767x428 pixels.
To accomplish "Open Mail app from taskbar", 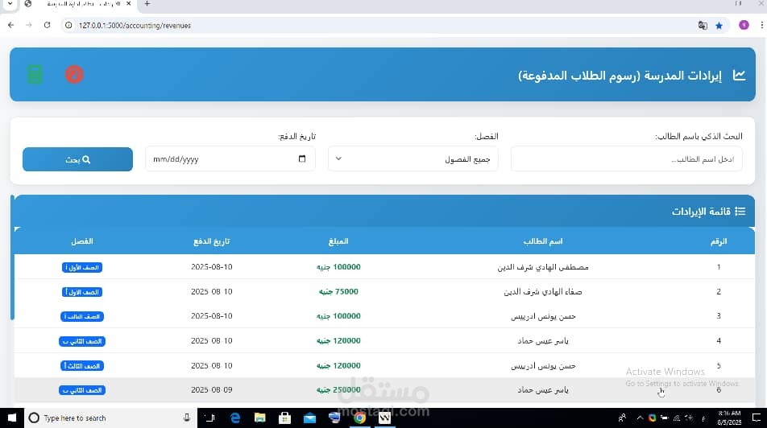I will pos(309,418).
